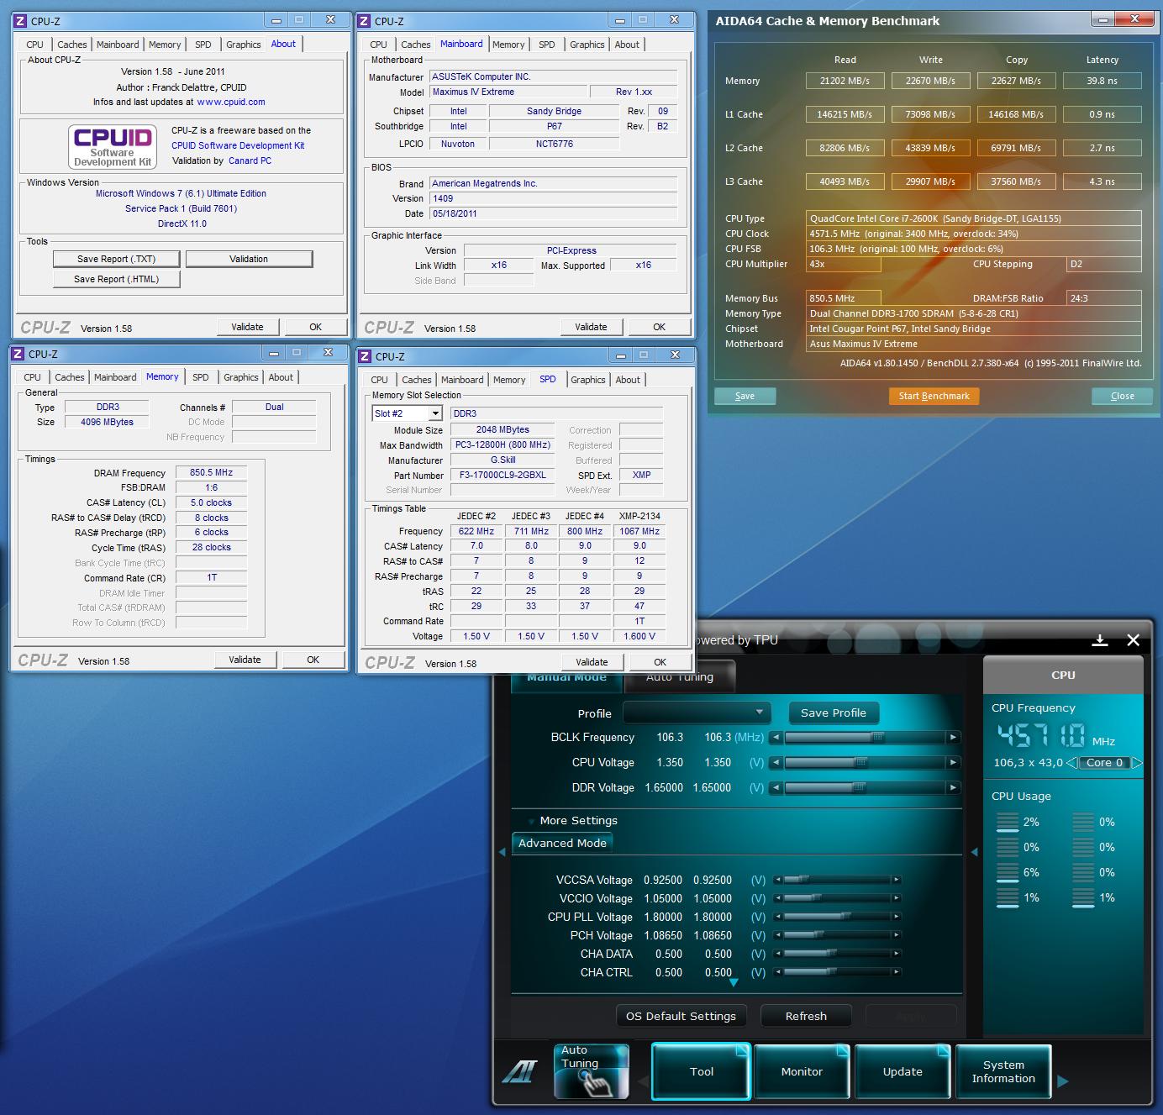Open the Tool menu in AI Suite

tap(701, 1071)
